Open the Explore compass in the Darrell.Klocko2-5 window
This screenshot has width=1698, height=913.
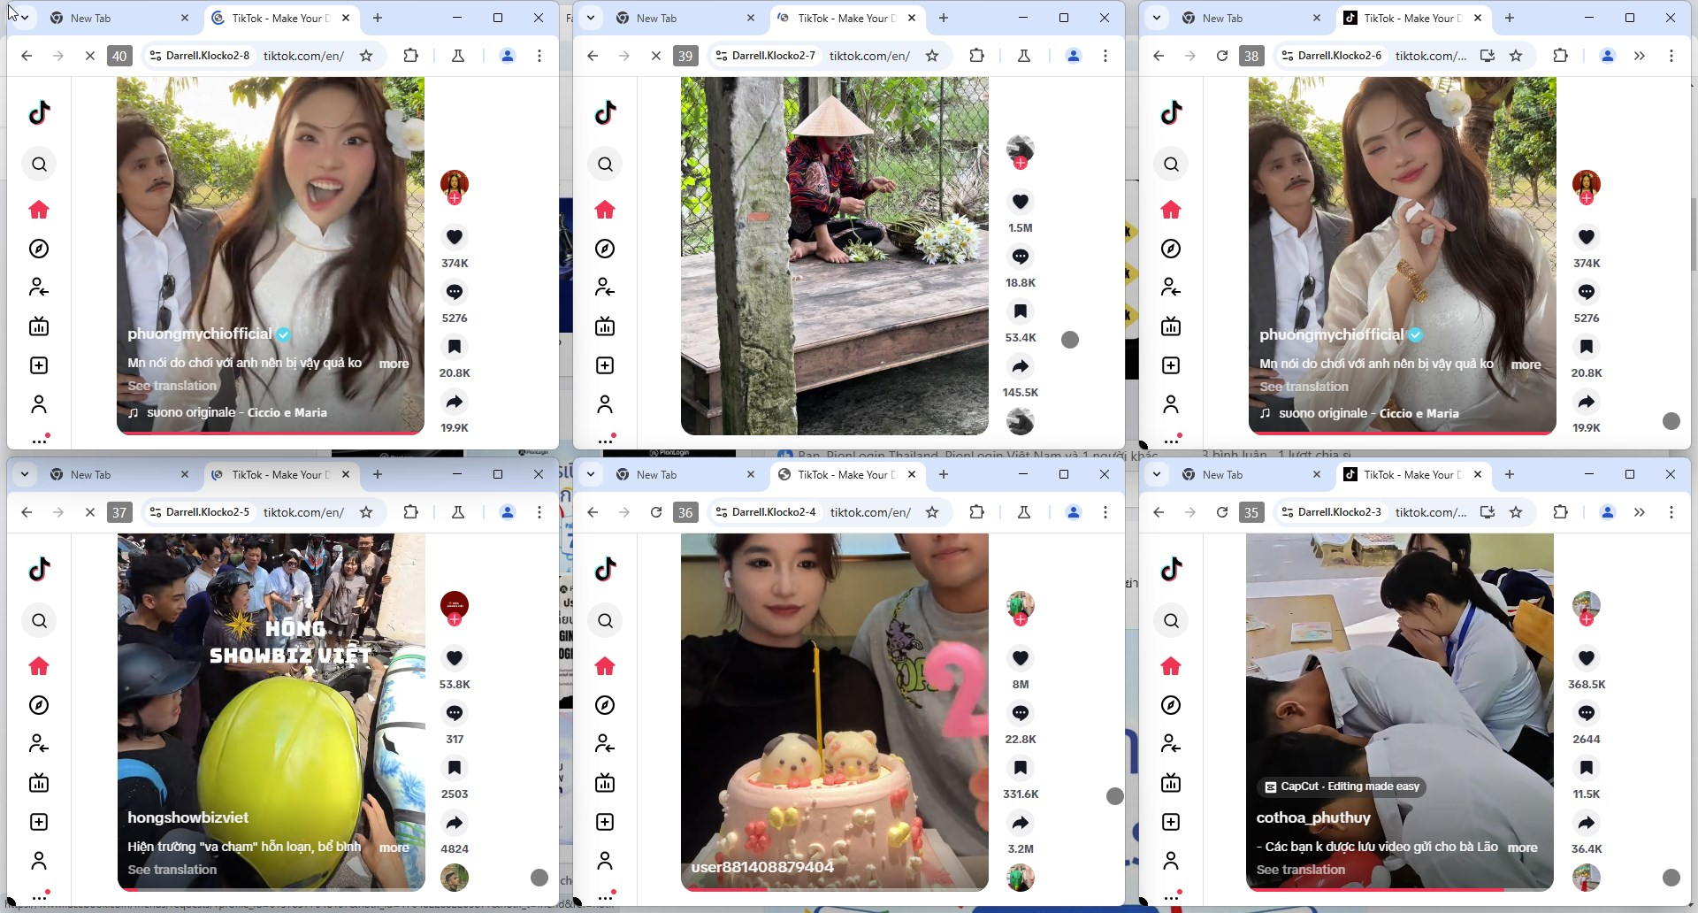[39, 705]
